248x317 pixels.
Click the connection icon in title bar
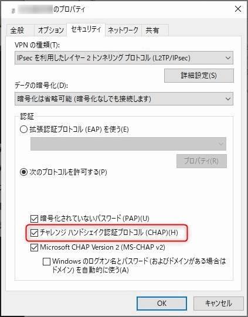[x=13, y=11]
